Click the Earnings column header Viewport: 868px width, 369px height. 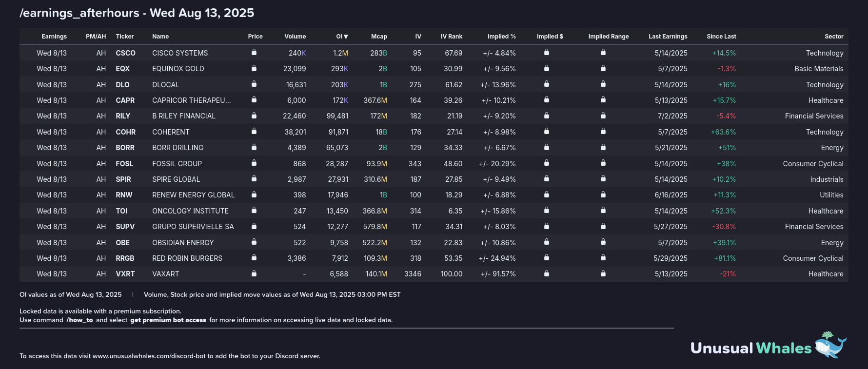tap(54, 37)
